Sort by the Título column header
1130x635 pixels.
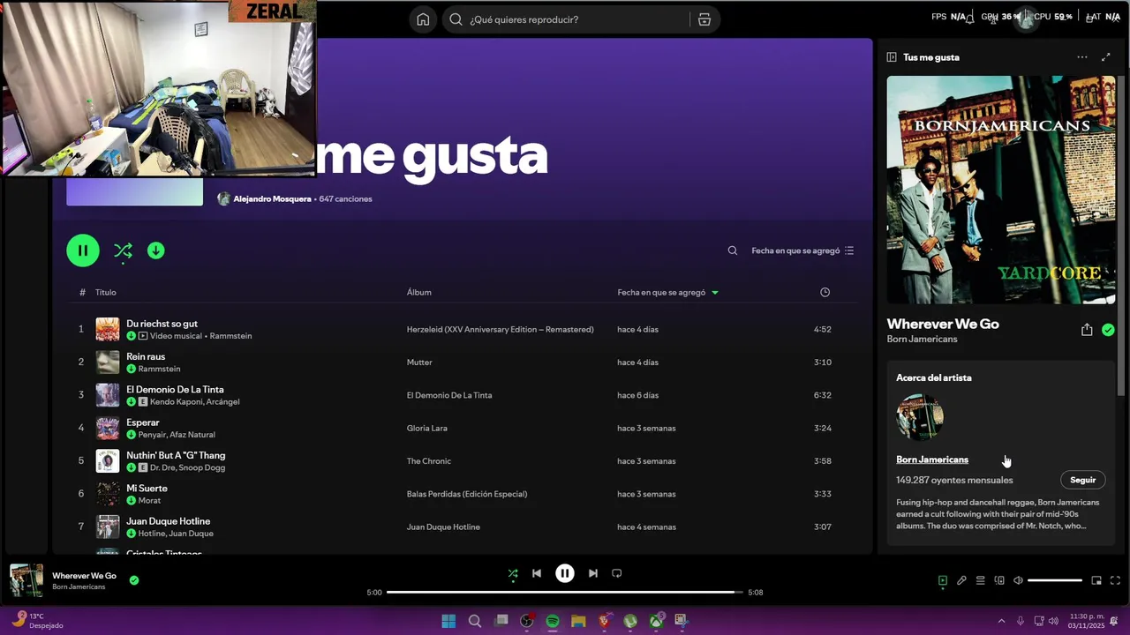[x=106, y=292]
